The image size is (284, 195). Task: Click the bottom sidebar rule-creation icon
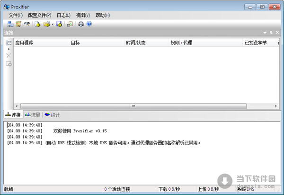[x=9, y=64]
